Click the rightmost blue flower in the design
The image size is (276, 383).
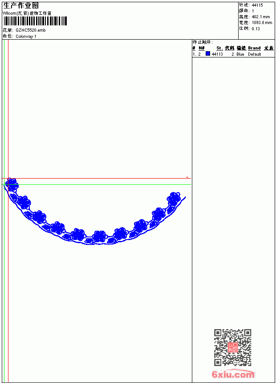click(174, 199)
